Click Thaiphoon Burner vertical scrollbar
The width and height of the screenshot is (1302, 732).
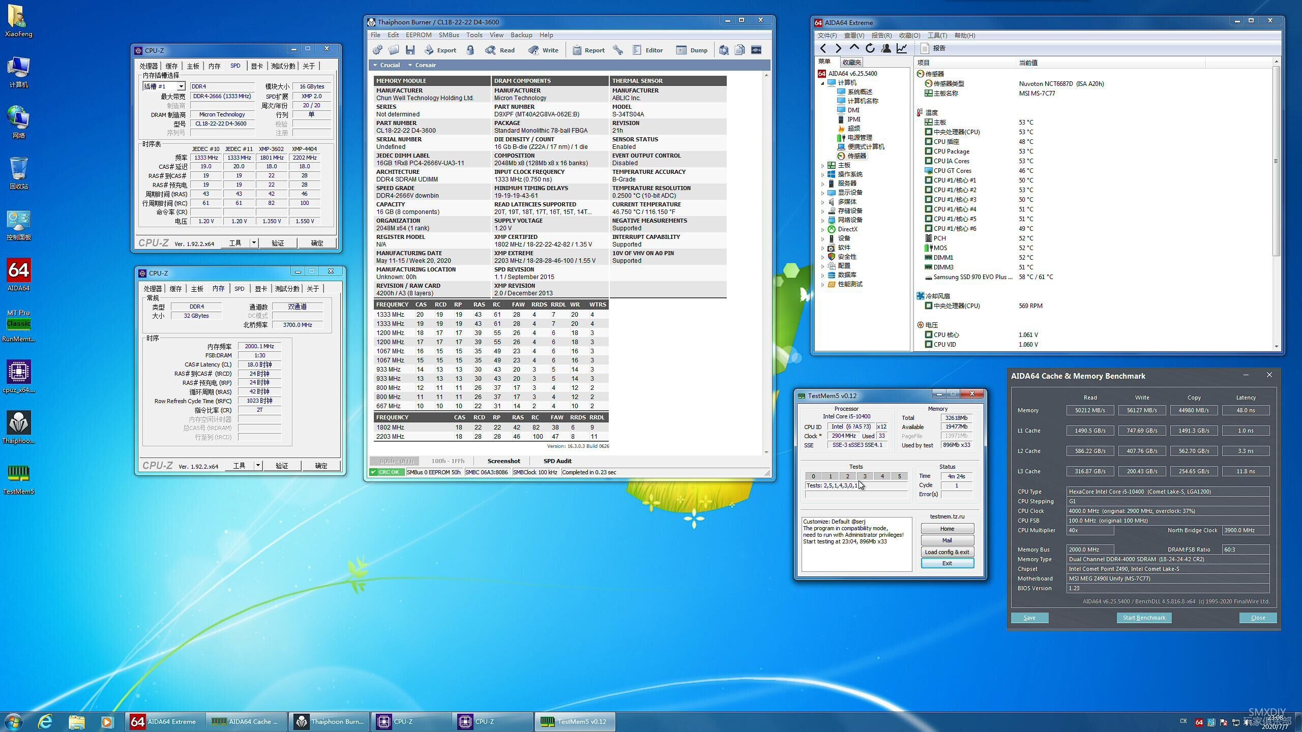point(766,263)
